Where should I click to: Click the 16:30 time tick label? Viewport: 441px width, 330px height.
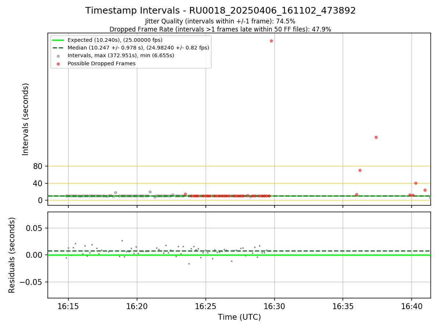click(274, 306)
